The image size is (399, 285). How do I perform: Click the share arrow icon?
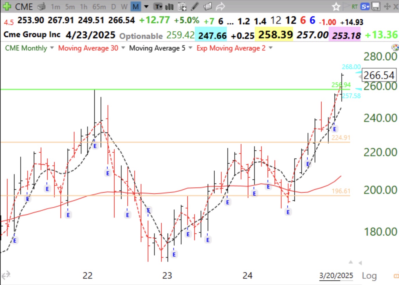[220, 6]
